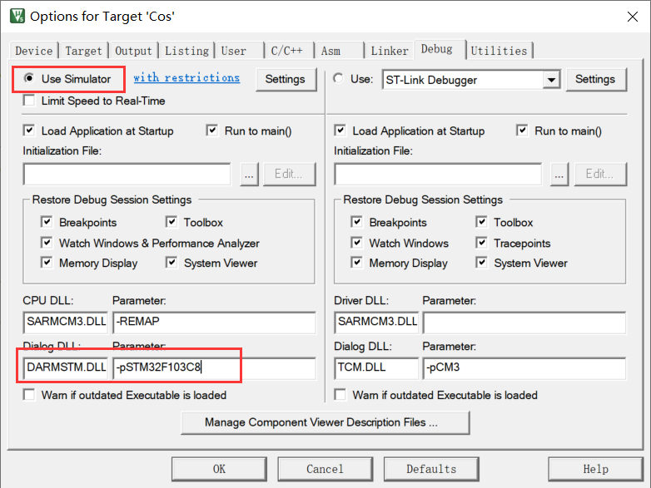Viewport: 651px width, 488px height.
Task: Switch to the Target tab
Action: pyautogui.click(x=83, y=51)
